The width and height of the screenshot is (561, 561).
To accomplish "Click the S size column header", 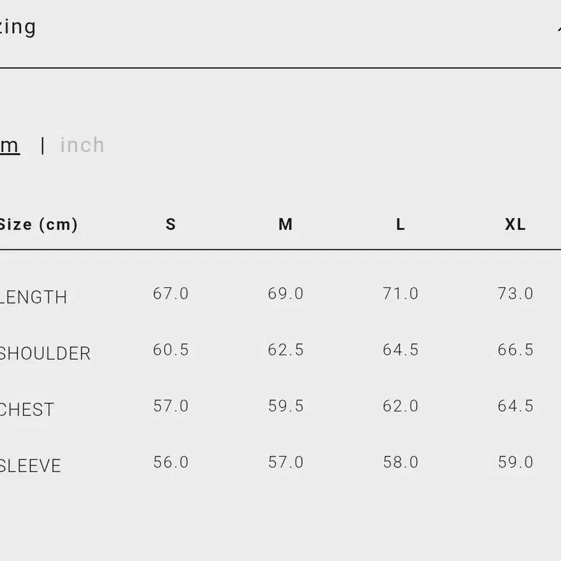I will point(171,224).
